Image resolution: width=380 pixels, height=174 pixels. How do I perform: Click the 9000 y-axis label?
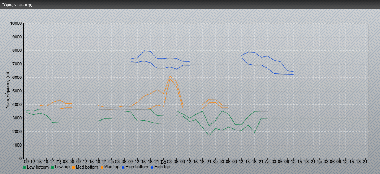[17, 37]
